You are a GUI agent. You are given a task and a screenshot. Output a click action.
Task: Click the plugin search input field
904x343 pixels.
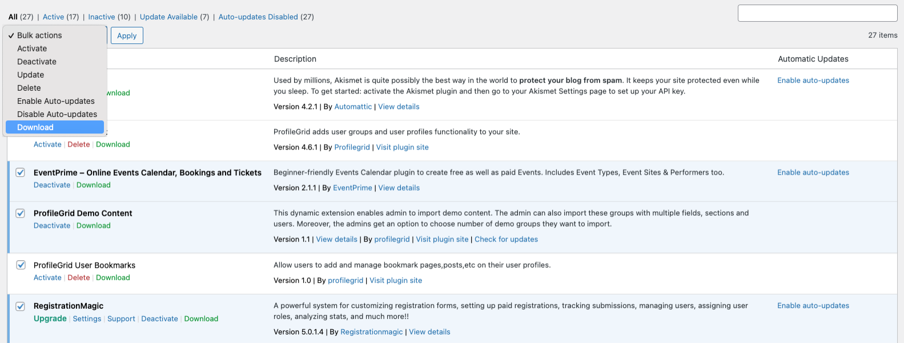pos(817,13)
